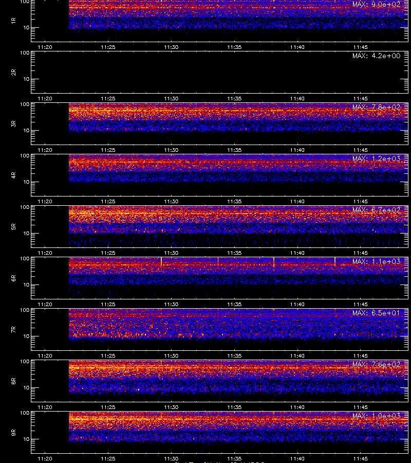Click the 11:30 time label below panel 3R

171,150
